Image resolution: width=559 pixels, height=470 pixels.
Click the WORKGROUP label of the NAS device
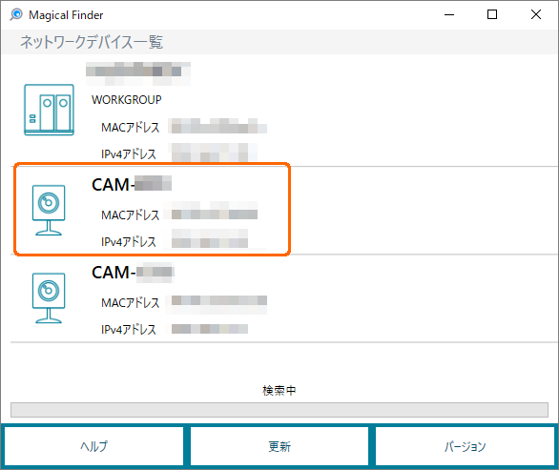tap(127, 100)
